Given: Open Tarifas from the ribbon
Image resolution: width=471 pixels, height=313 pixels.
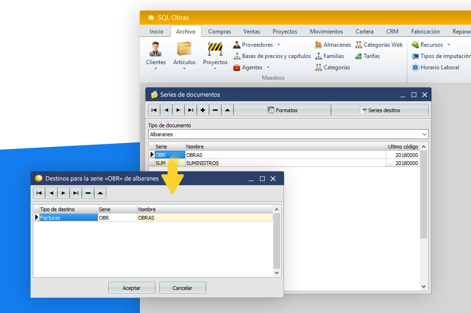Looking at the screenshot, I should pyautogui.click(x=367, y=56).
